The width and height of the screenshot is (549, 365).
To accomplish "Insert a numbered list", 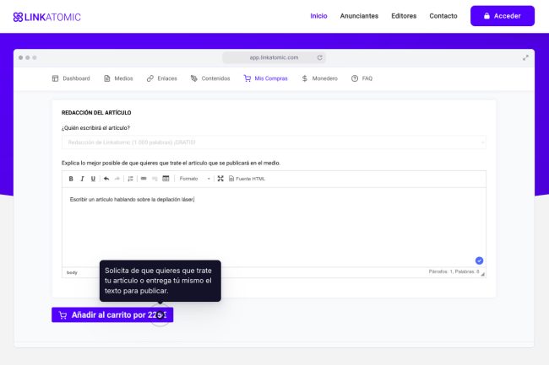I will (130, 179).
